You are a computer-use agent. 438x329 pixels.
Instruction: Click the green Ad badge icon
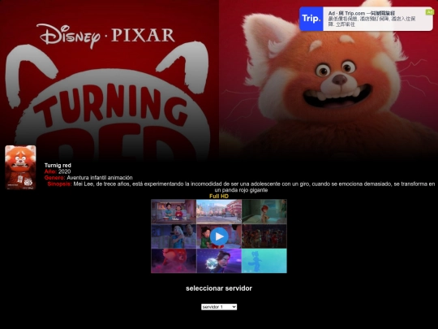click(x=430, y=12)
